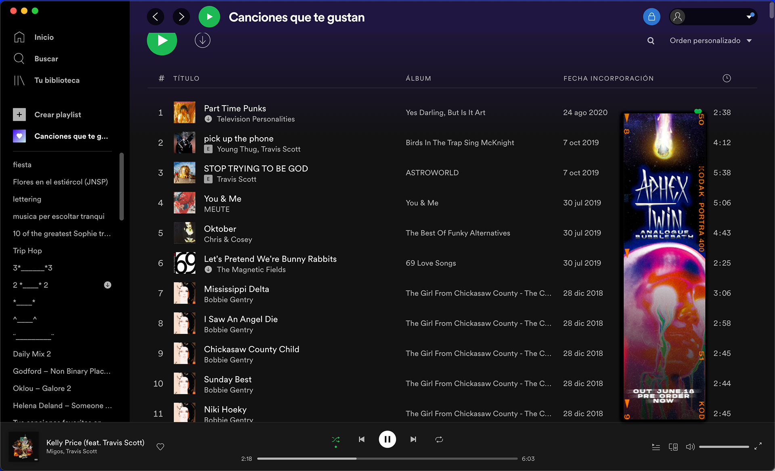Open the fiesta playlist

tap(22, 165)
